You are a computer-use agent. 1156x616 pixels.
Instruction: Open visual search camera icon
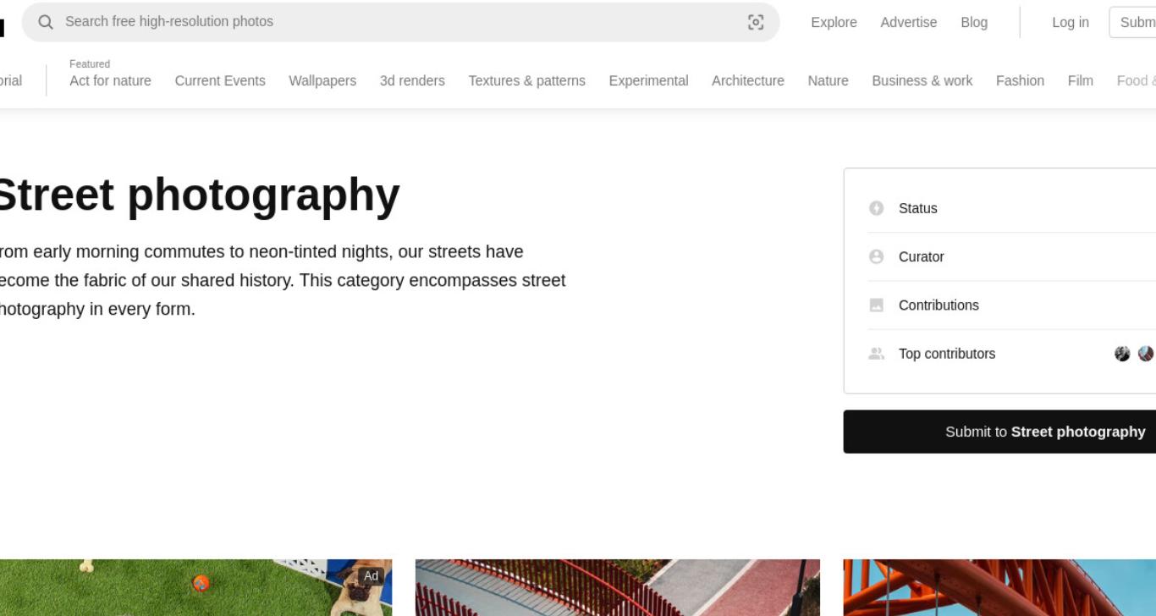click(756, 22)
